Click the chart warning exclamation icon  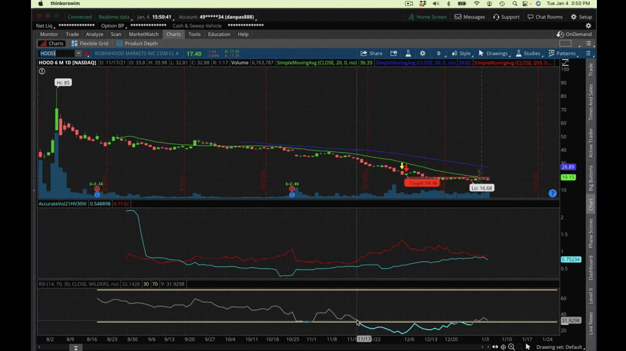point(42,71)
